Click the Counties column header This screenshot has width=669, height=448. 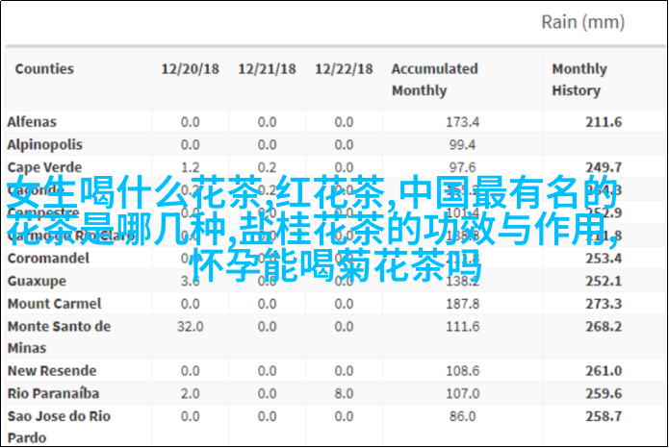click(44, 69)
